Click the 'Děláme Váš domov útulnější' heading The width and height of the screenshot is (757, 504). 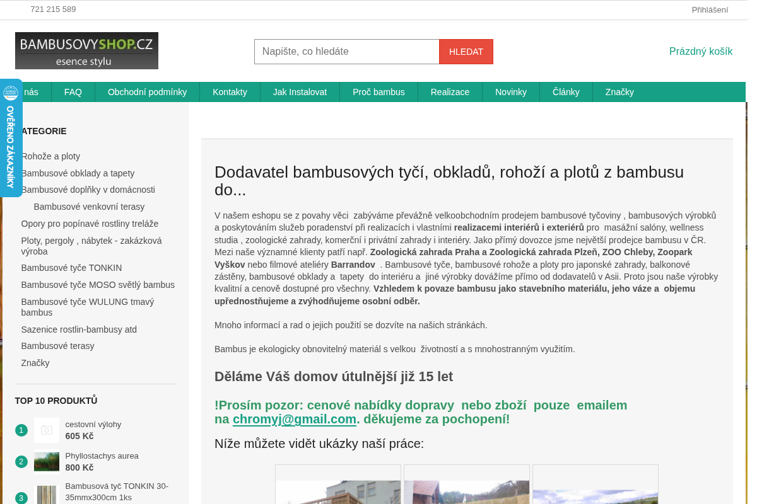(334, 377)
